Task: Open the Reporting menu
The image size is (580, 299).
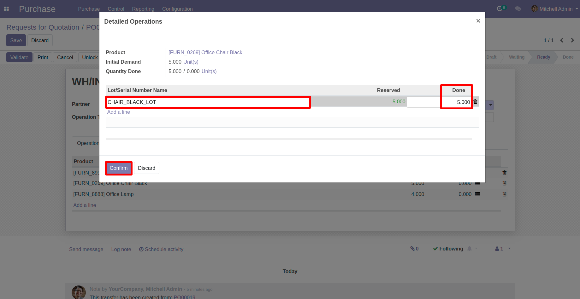Action: (x=143, y=9)
